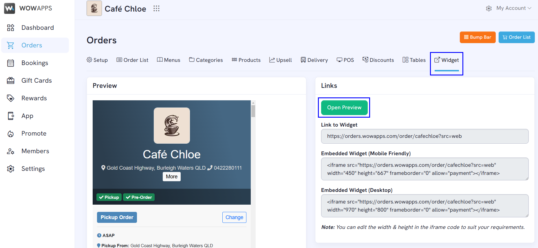Click the Members people icon
Screen dimensions: 538x248
(10, 151)
